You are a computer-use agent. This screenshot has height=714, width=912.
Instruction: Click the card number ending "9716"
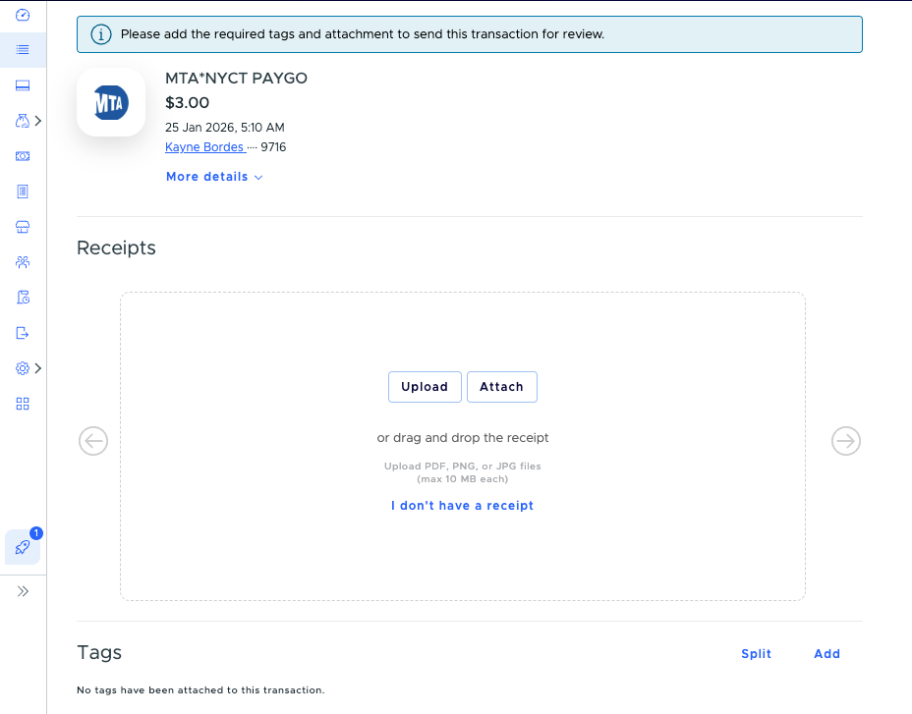pyautogui.click(x=273, y=147)
